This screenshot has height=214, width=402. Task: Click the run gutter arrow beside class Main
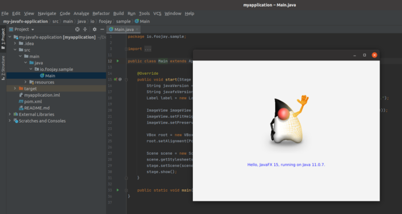118,61
